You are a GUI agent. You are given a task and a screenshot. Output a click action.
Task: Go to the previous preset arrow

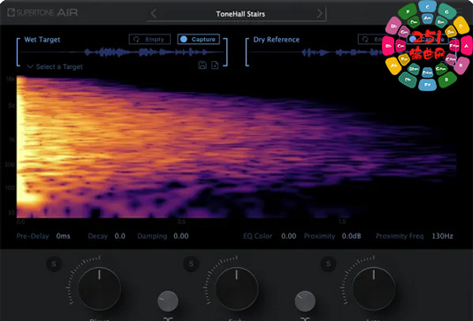[154, 13]
